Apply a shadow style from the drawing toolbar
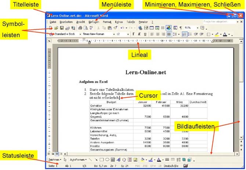This screenshot has width=246, height=170. click(184, 160)
